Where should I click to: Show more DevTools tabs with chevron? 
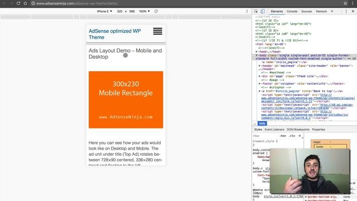pyautogui.click(x=332, y=11)
